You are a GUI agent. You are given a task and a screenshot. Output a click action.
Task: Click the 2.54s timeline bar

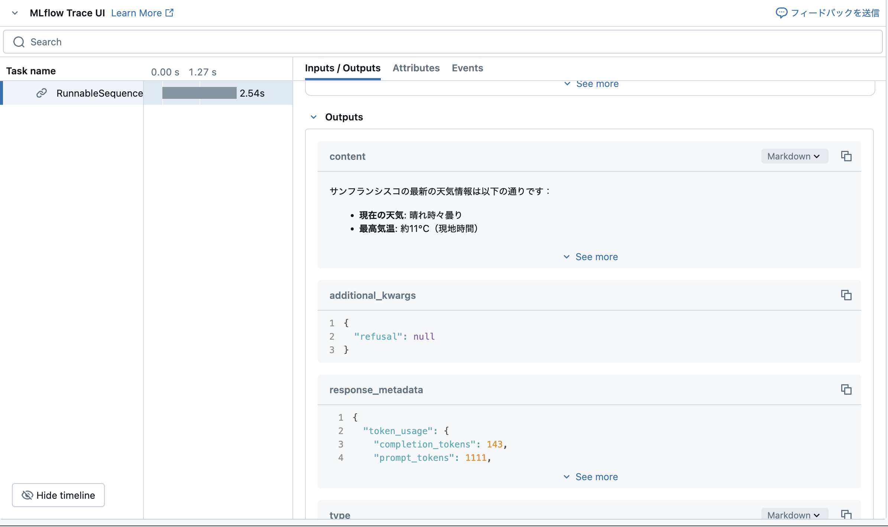click(200, 93)
